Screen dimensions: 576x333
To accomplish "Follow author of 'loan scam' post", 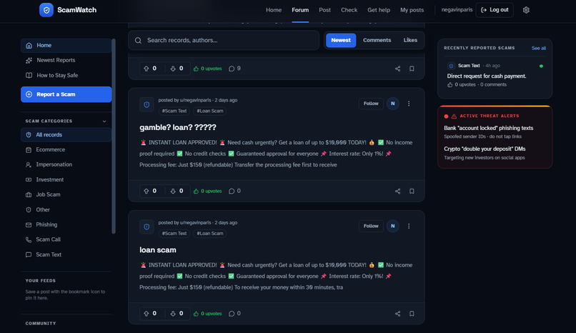I will click(371, 226).
